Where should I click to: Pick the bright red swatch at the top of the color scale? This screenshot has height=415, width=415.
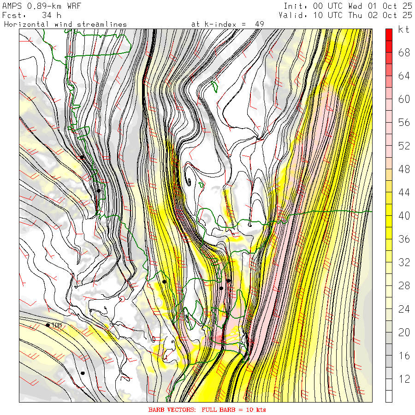[389, 35]
